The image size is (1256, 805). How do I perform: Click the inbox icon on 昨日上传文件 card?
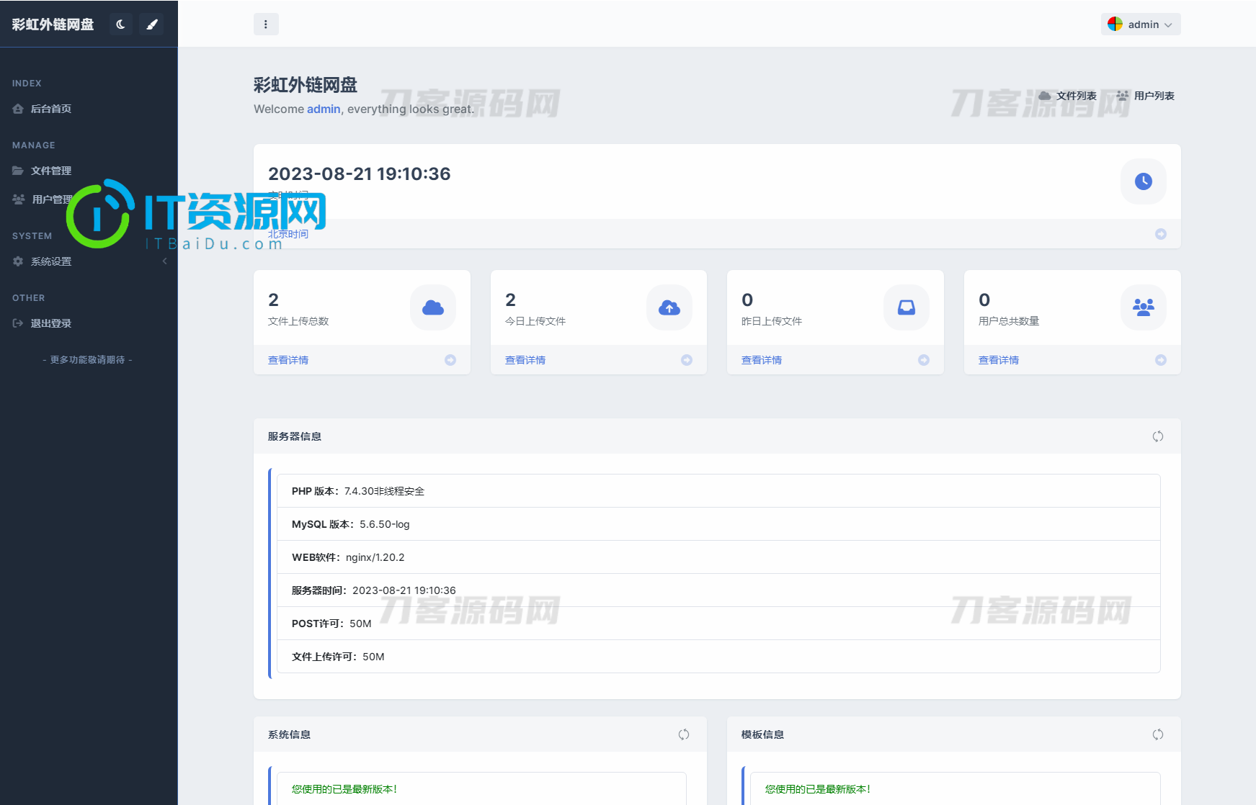click(x=907, y=307)
